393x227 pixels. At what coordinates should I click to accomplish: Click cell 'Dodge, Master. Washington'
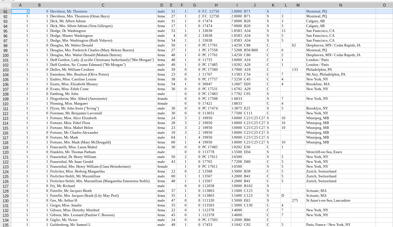pyautogui.click(x=103, y=36)
